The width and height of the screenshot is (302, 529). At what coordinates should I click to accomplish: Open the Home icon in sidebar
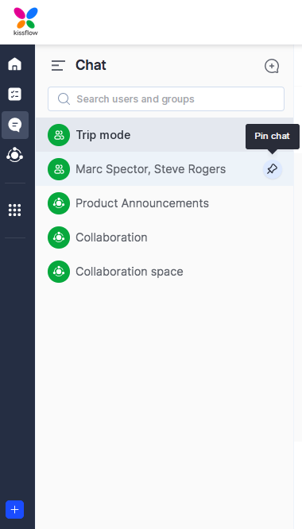[15, 64]
